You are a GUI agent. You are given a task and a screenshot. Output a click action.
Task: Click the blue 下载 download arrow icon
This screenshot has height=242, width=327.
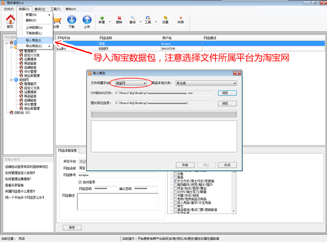tap(71, 20)
